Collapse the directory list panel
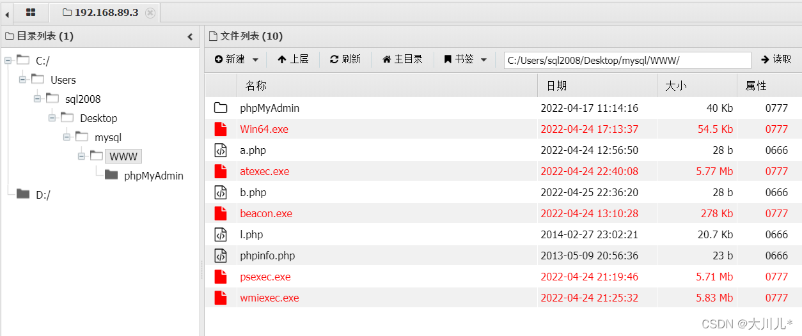The height and width of the screenshot is (336, 802). point(190,36)
